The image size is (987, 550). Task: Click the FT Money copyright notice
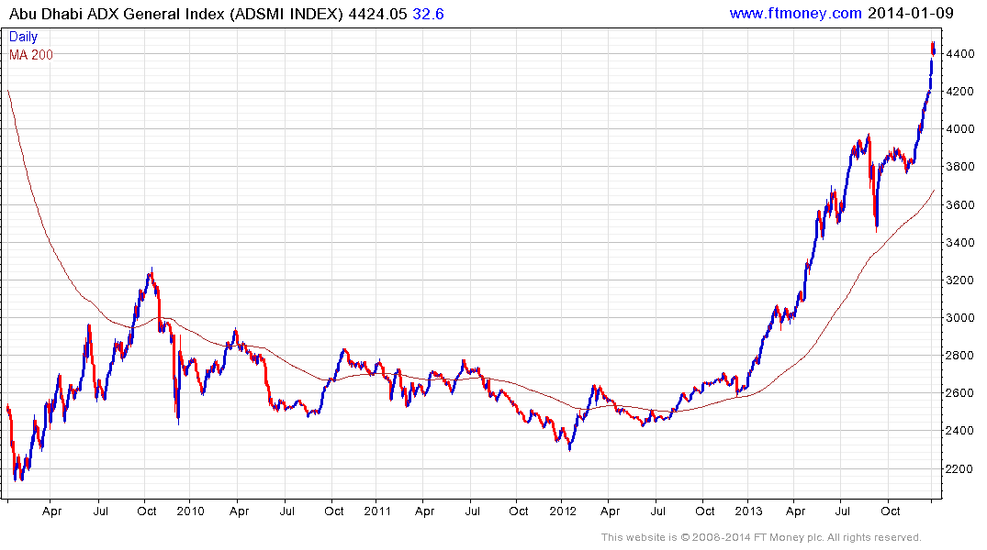pyautogui.click(x=761, y=537)
